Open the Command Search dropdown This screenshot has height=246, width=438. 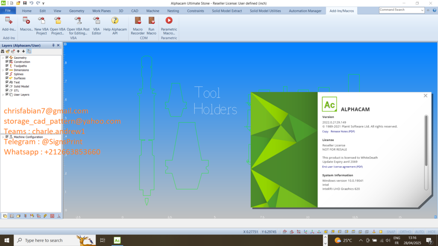click(422, 10)
